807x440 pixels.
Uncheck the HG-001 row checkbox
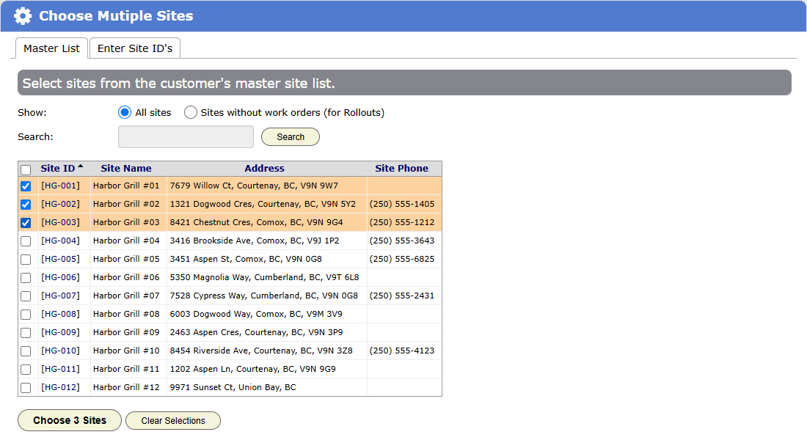pos(26,186)
